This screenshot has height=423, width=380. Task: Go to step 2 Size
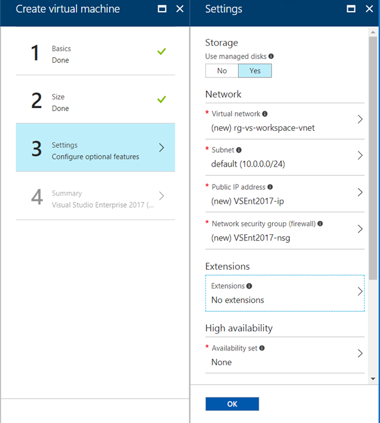pyautogui.click(x=95, y=102)
